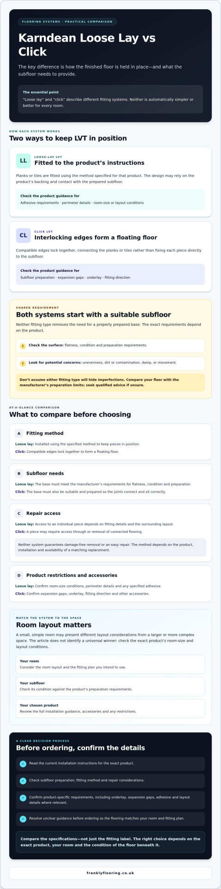Toggle checkmark for Confirm product-specific requirements
221x889 pixels.
tap(23, 798)
